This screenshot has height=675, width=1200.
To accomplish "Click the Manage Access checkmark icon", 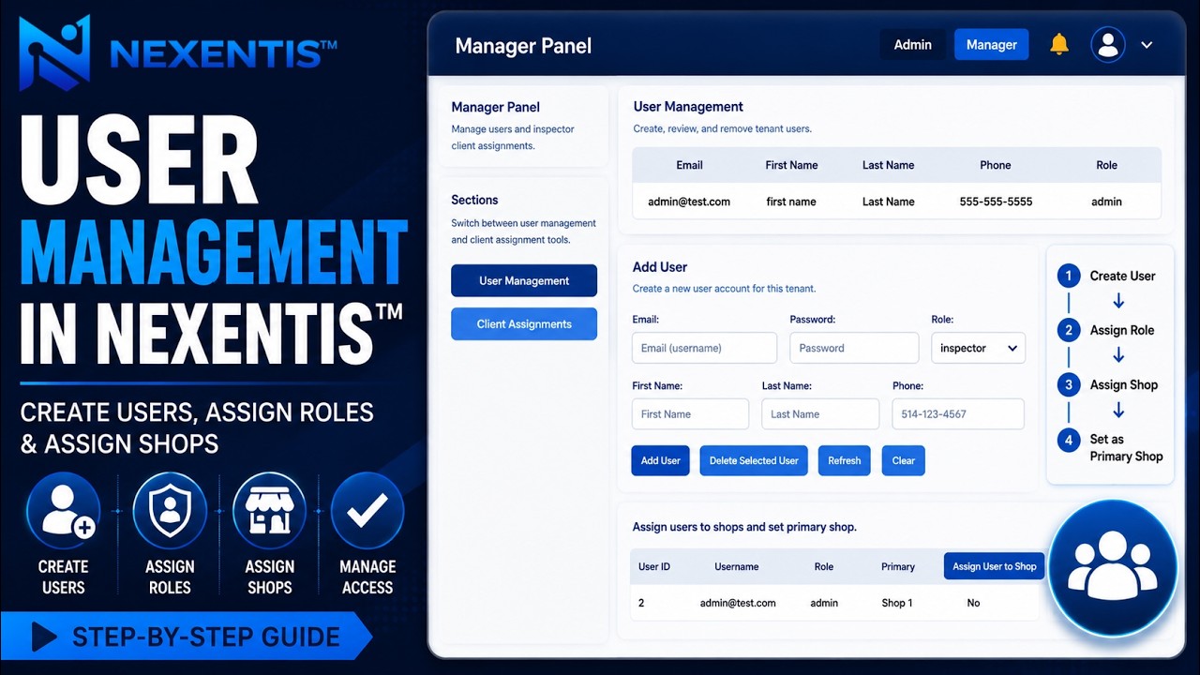I will pyautogui.click(x=367, y=511).
